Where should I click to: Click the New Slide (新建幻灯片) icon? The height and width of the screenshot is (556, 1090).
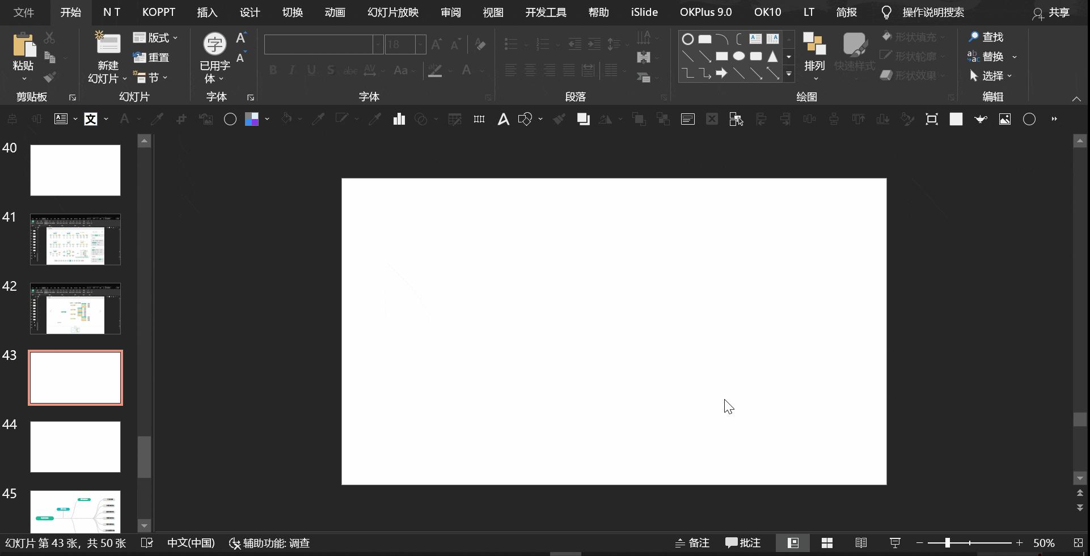tap(107, 44)
